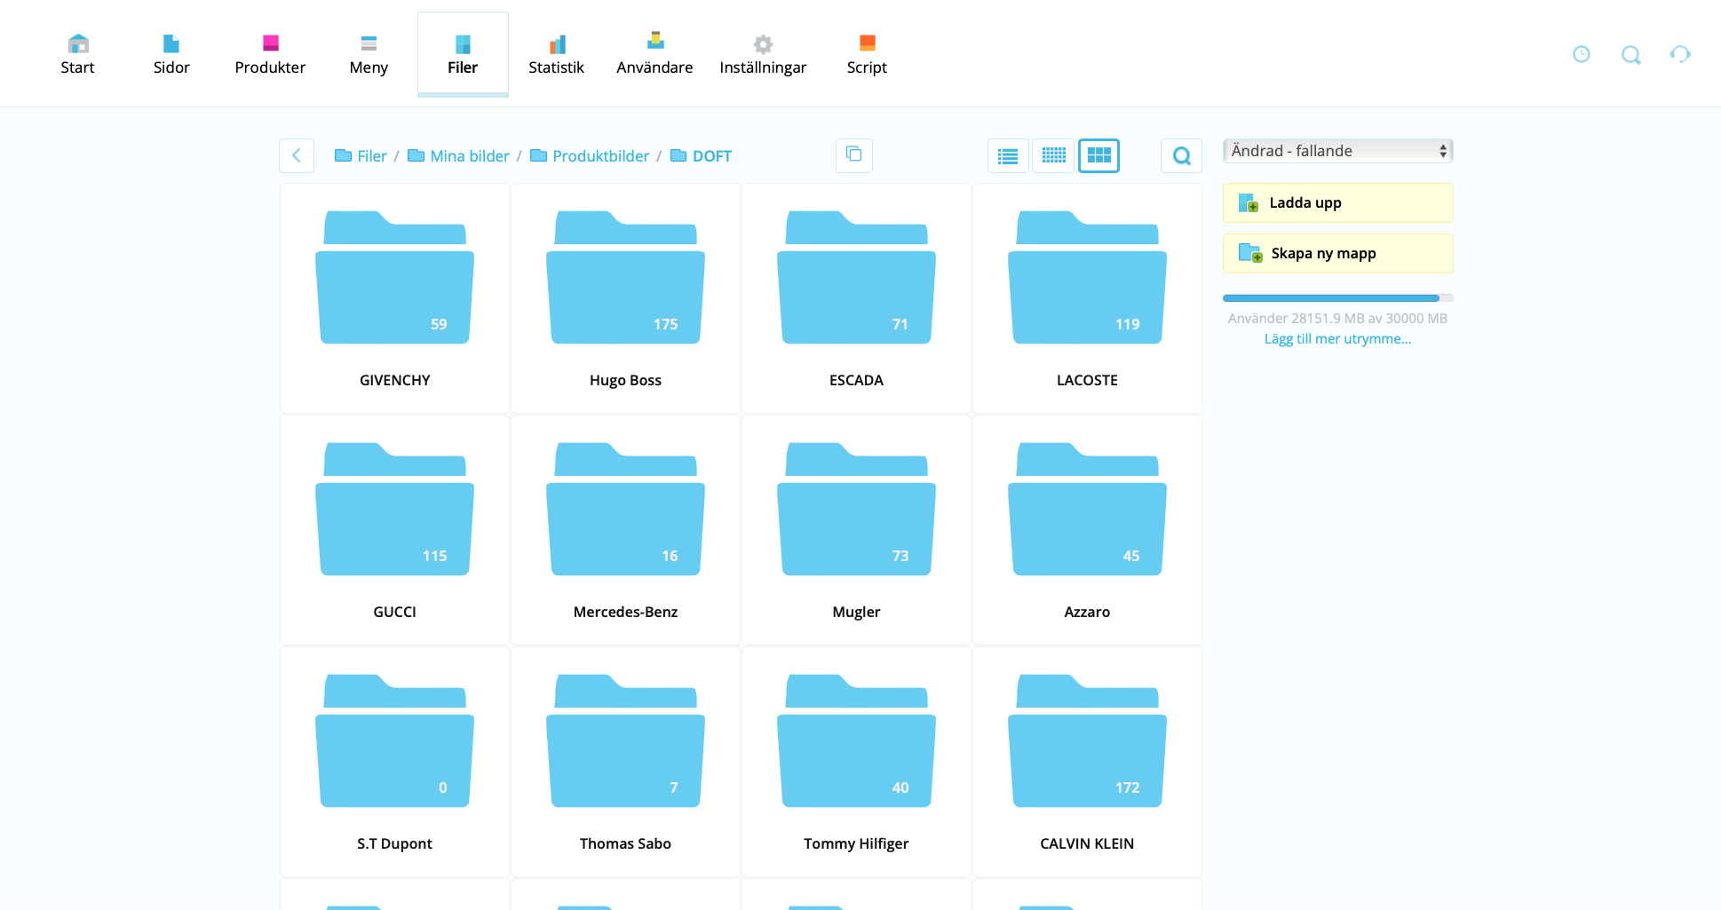Open the Start section icon
Image resolution: width=1721 pixels, height=910 pixels.
78,44
